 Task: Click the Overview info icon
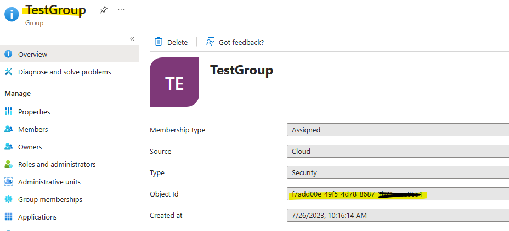point(8,54)
